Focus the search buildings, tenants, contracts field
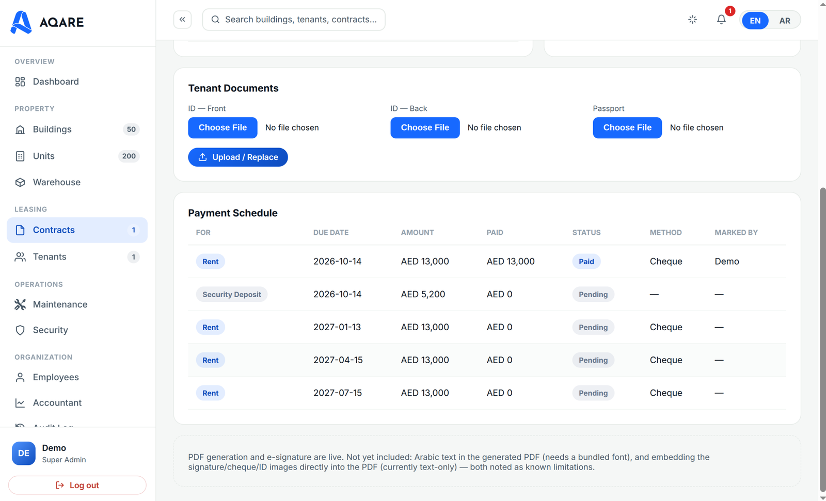826x501 pixels. click(294, 20)
